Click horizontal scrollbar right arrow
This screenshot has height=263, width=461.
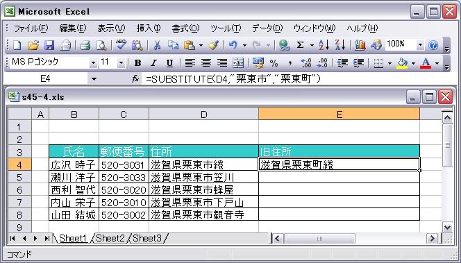point(432,238)
